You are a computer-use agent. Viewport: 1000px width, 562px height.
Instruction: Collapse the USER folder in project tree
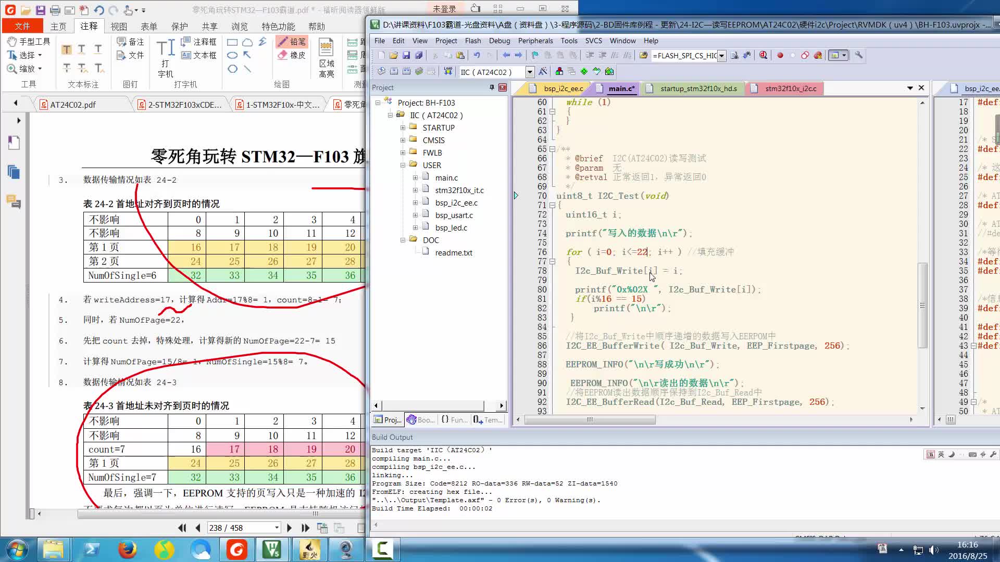[403, 165]
